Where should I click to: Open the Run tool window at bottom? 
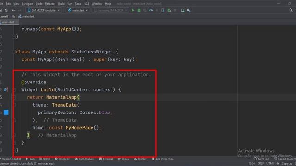31,159
